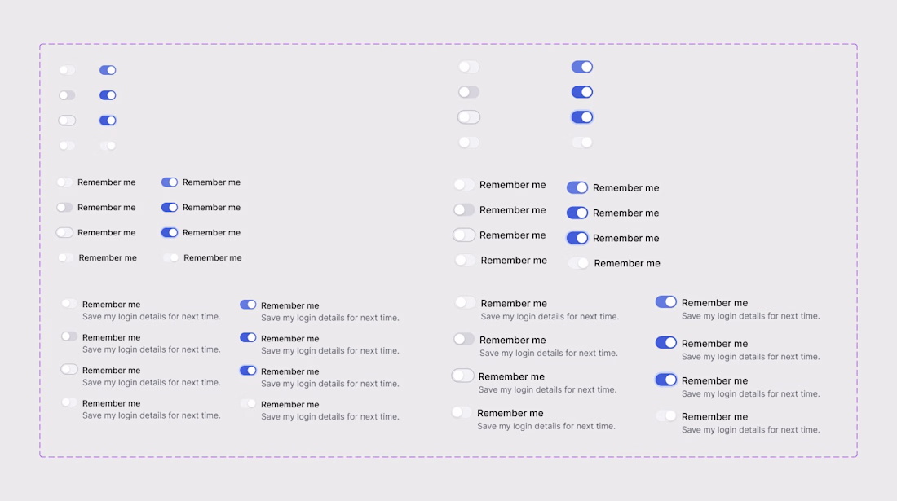The image size is (897, 501).
Task: Enable the first small off "Remember me" switch without description
Action: [64, 182]
